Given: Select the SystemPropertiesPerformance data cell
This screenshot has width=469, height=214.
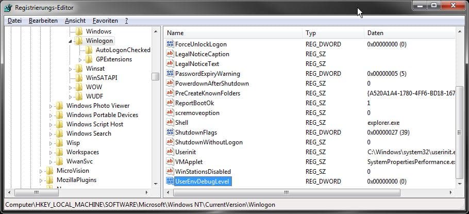Looking at the screenshot, I should 411,162.
